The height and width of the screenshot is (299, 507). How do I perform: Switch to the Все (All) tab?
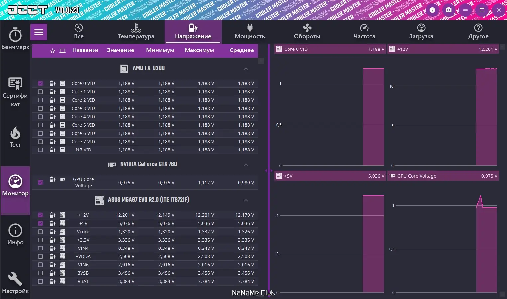[x=79, y=32]
